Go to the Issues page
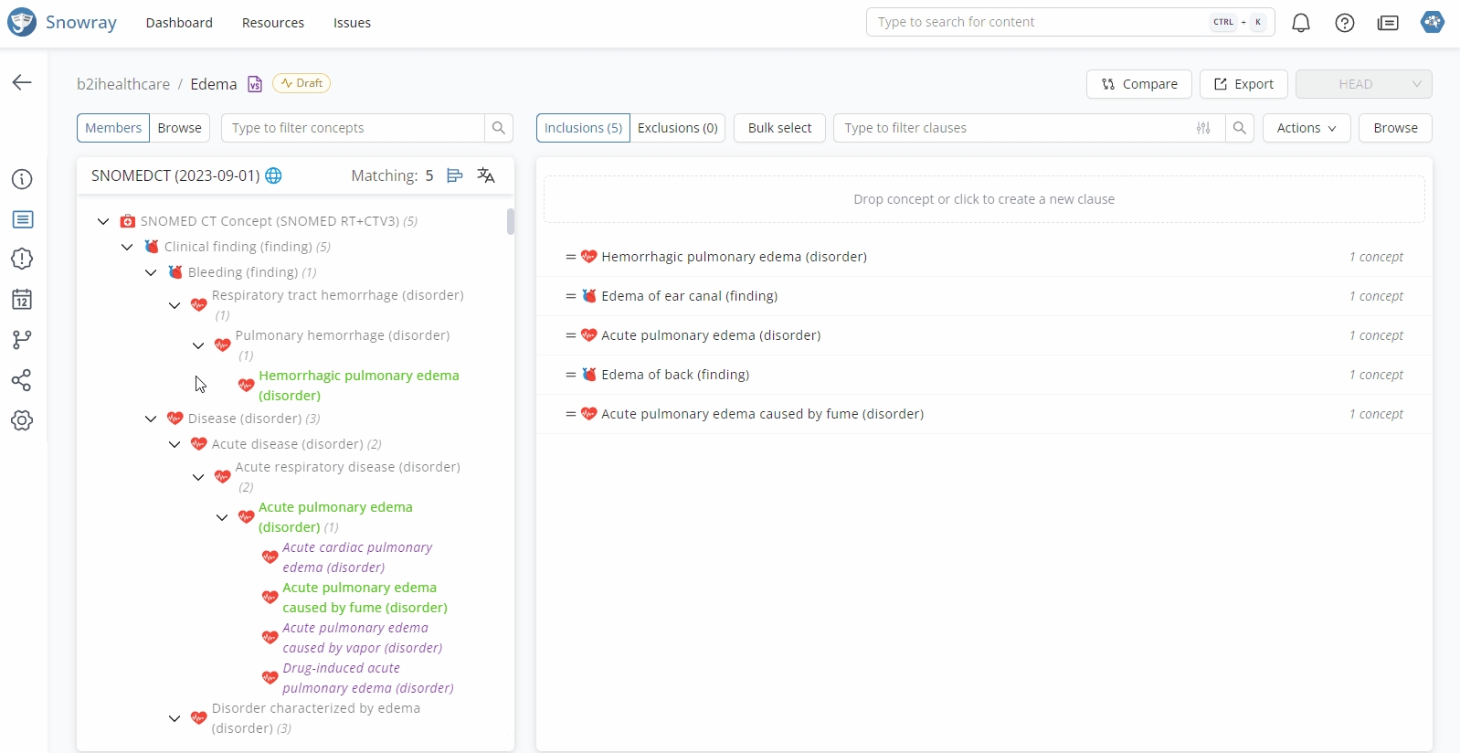 coord(352,23)
